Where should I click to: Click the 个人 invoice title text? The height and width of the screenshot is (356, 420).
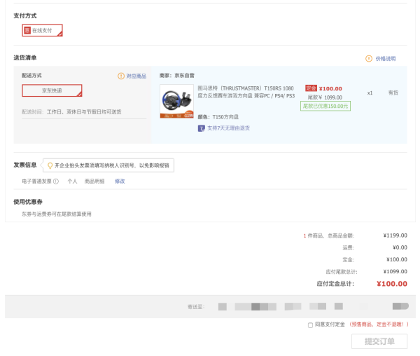point(72,182)
